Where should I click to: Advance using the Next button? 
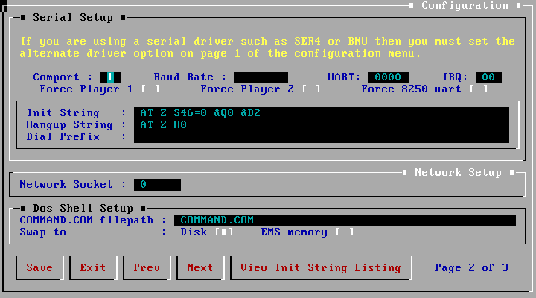(x=200, y=267)
